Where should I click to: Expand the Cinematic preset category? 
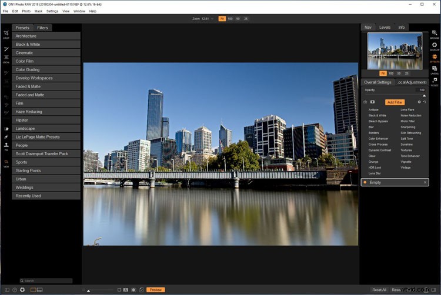point(46,53)
